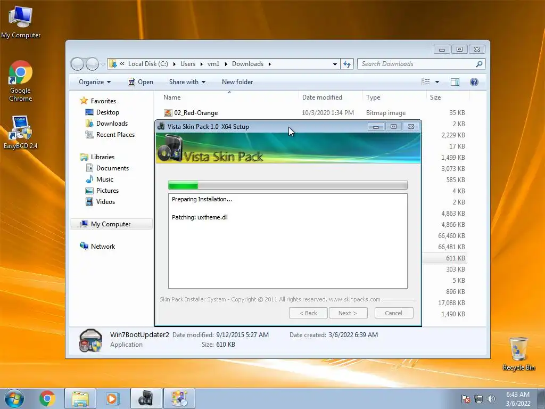Open the Share with menu
The height and width of the screenshot is (409, 545).
(187, 82)
